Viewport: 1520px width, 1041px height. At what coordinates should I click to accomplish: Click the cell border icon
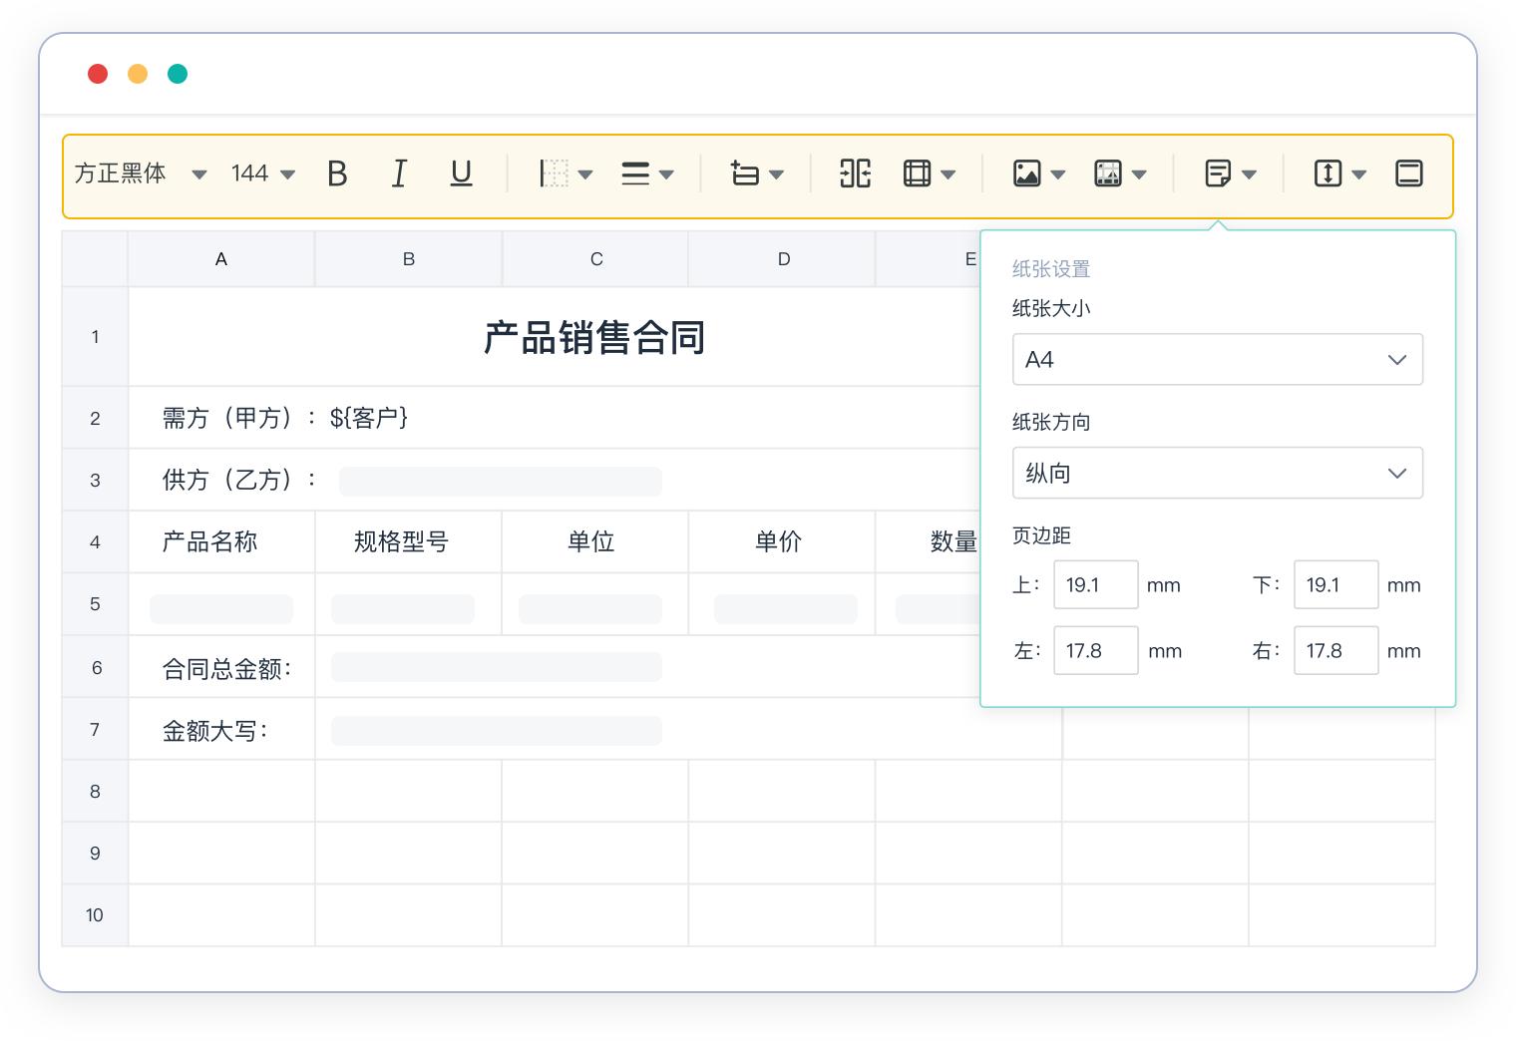(555, 173)
